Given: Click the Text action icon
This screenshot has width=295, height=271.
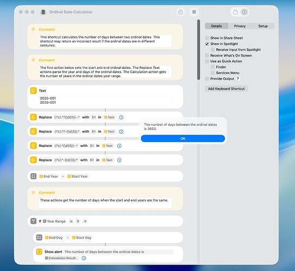Looking at the screenshot, I should tap(34, 91).
